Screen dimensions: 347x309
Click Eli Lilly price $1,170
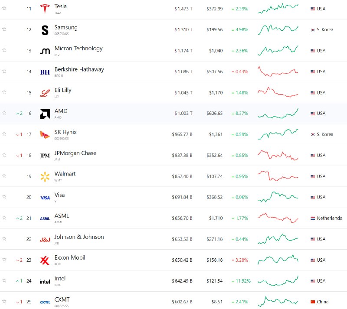[216, 93]
